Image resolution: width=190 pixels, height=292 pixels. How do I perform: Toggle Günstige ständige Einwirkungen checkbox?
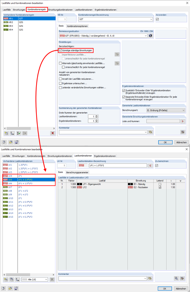[x=60, y=50]
